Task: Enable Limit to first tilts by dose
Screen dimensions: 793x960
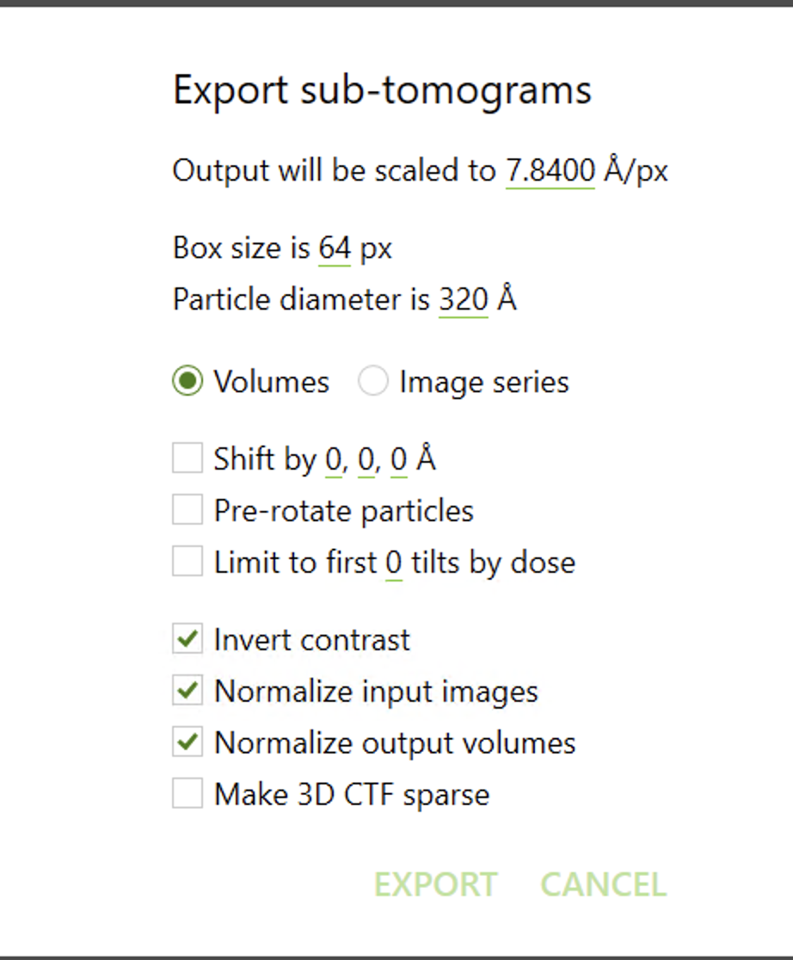Action: 187,562
